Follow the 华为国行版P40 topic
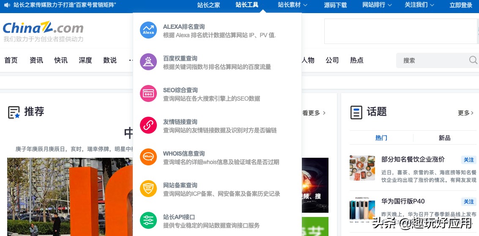The width and height of the screenshot is (479, 236). point(468,201)
